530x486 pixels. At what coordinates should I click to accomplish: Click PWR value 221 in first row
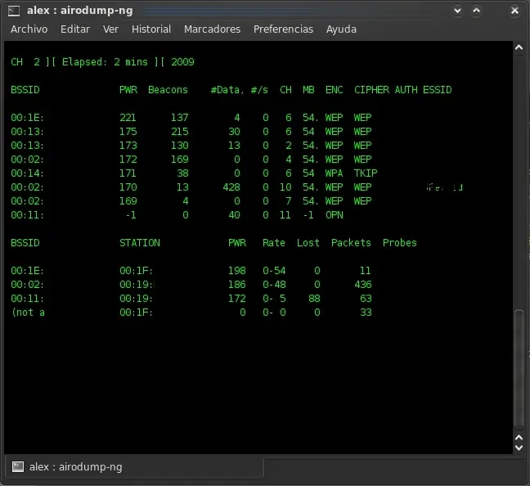tap(128, 118)
